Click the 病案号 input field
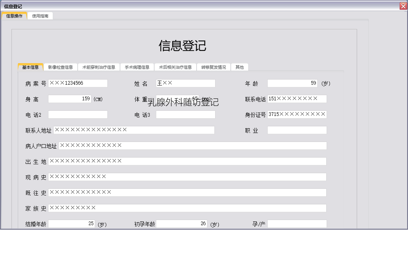Image resolution: width=408 pixels, height=259 pixels. click(x=78, y=83)
